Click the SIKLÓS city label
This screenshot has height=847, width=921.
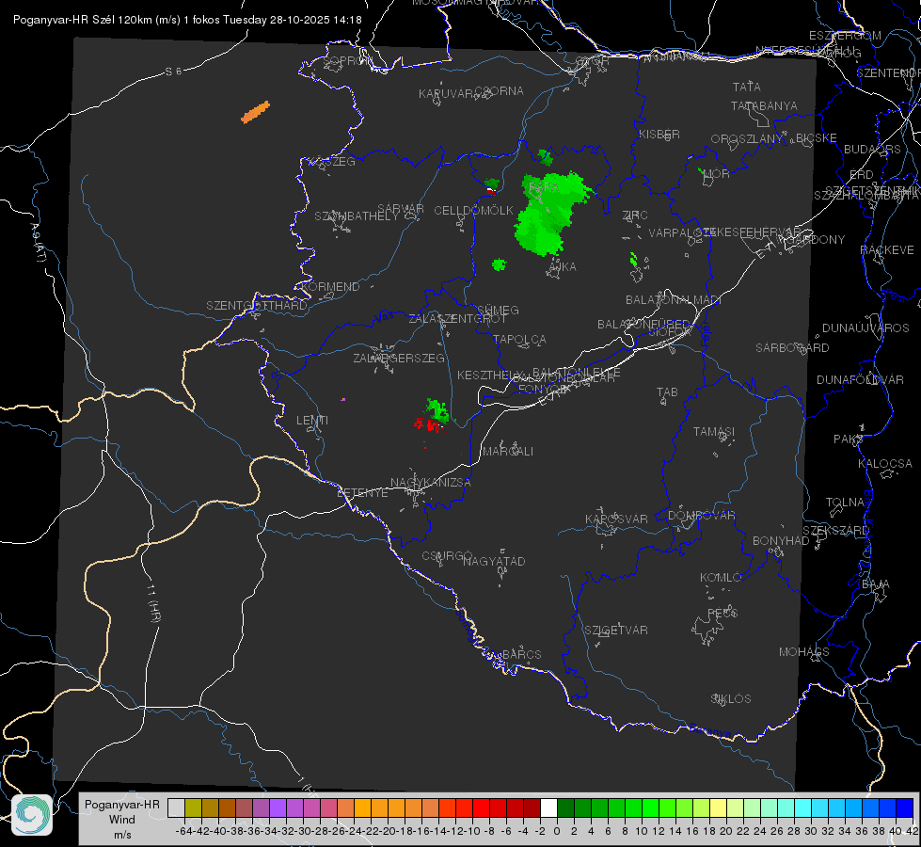point(731,698)
